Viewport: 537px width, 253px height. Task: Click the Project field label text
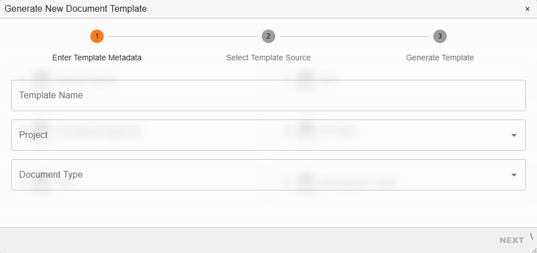tap(33, 135)
